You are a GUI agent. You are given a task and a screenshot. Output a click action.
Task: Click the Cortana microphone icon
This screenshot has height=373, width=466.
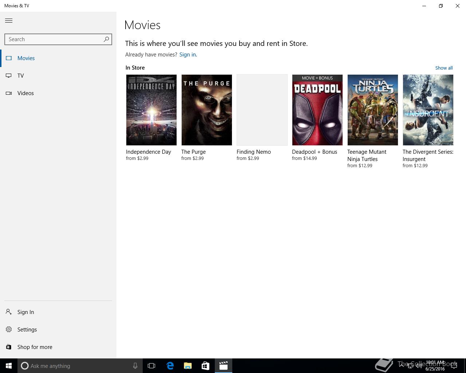135,366
